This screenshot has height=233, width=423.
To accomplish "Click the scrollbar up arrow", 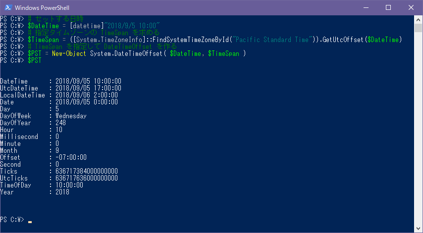I will click(x=418, y=20).
